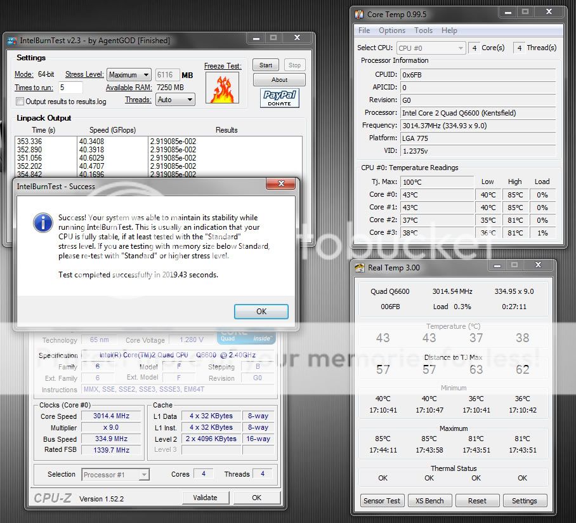Click the Level 2 cache 2 x 4096 KBytes value

pyautogui.click(x=211, y=439)
